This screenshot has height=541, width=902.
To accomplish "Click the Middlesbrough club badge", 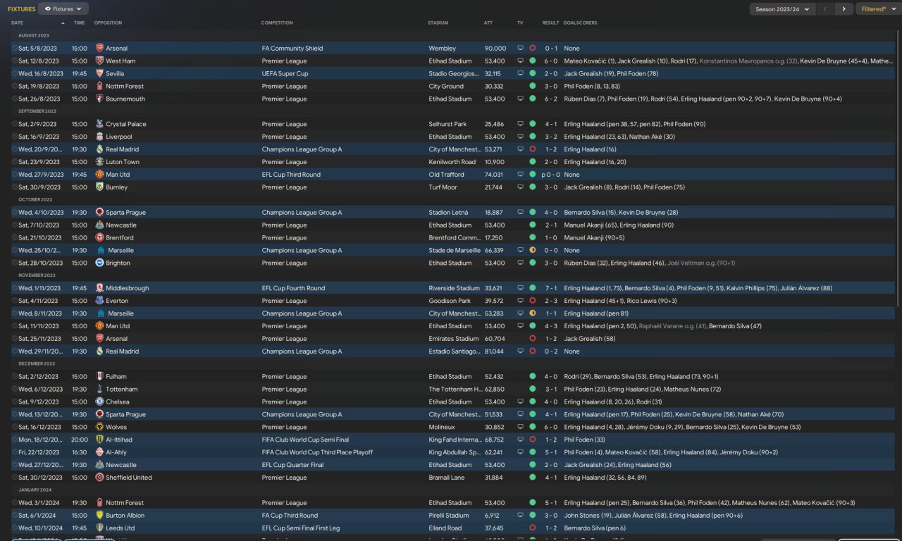I will pyautogui.click(x=99, y=288).
